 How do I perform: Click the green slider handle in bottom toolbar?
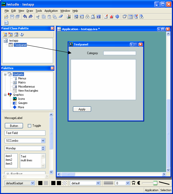pos(155,183)
